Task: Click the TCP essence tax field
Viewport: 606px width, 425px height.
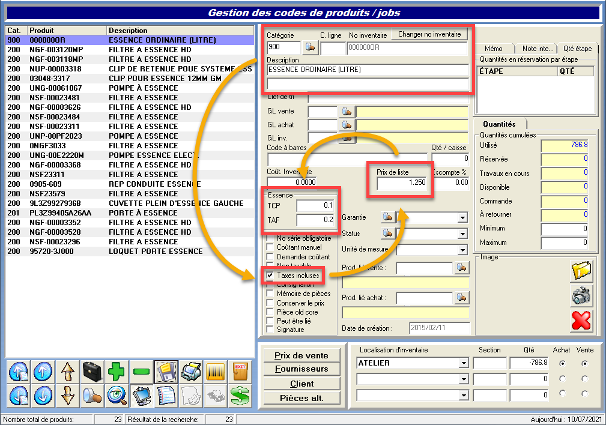Action: click(315, 205)
